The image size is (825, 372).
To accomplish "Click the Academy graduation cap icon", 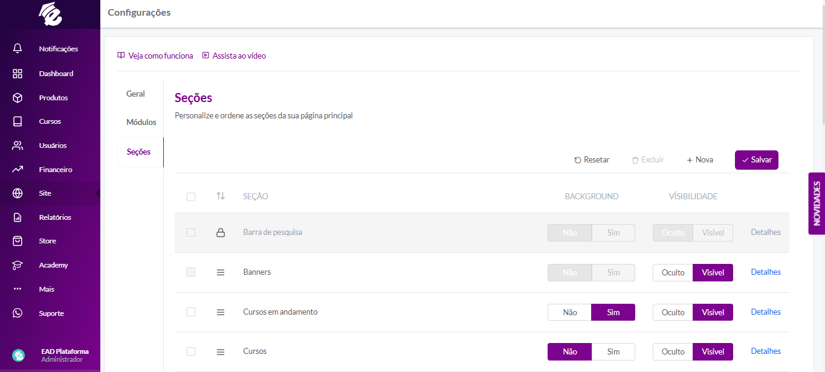I will pos(18,265).
